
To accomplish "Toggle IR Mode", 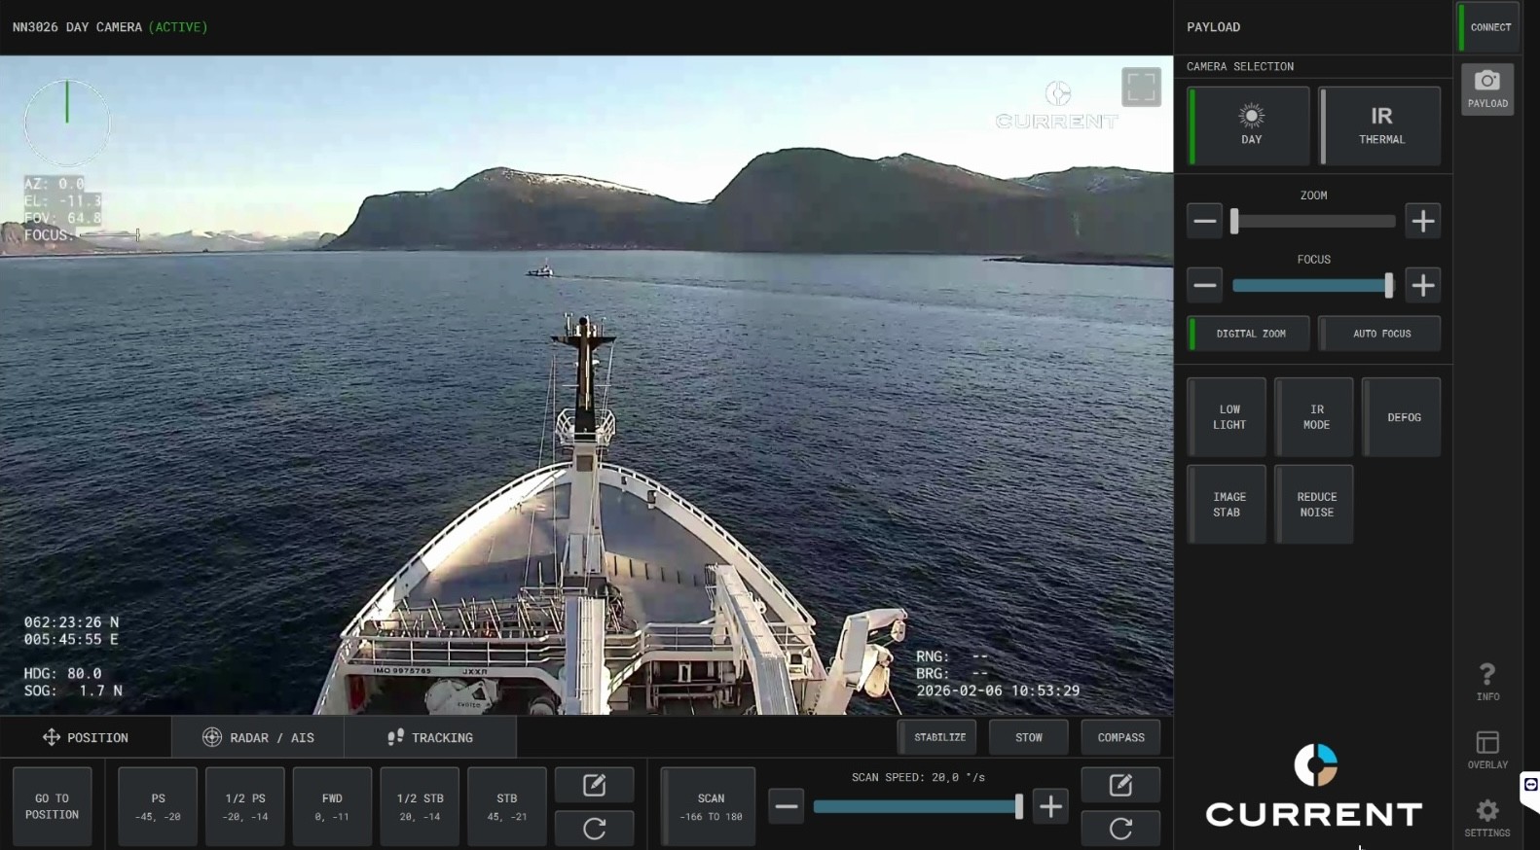I will 1314,417.
